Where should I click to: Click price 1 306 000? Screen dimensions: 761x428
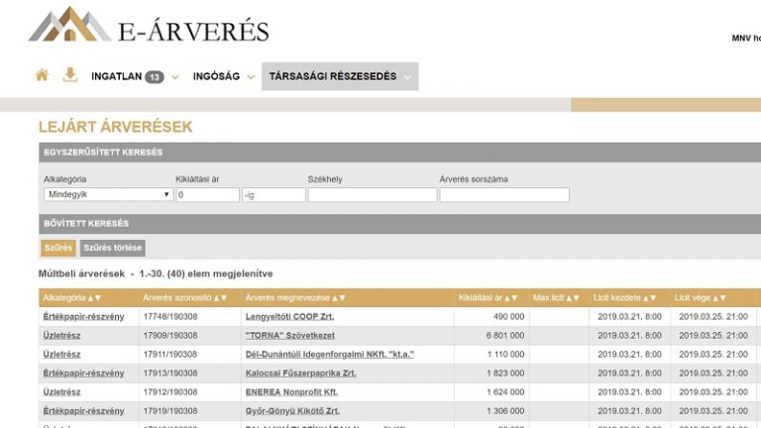coord(505,411)
